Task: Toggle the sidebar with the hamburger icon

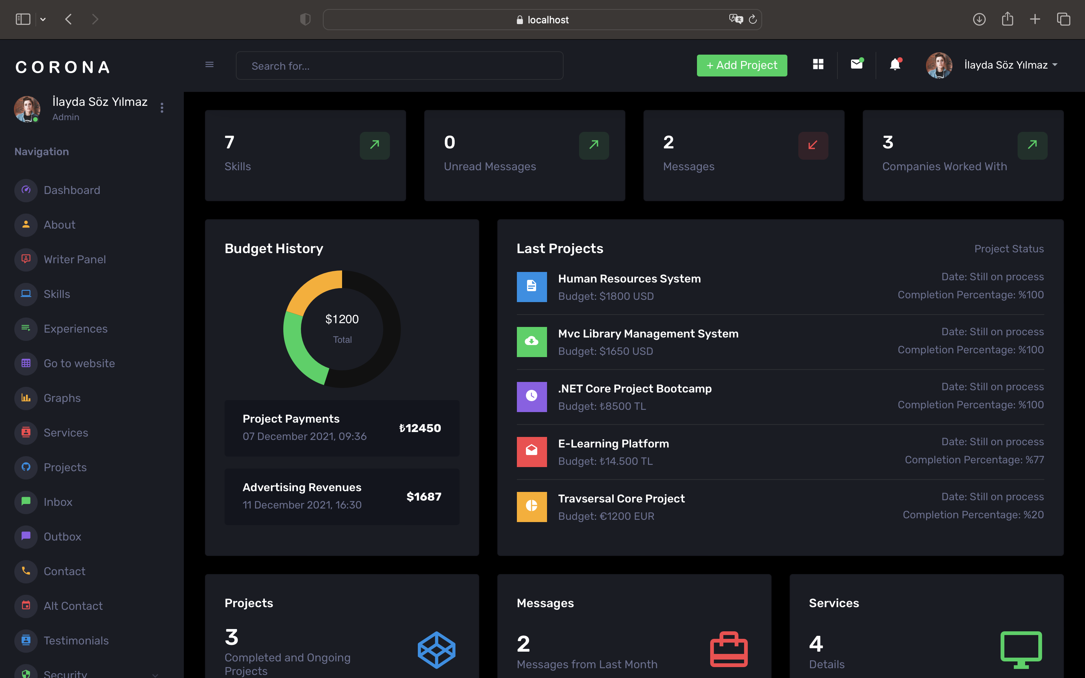Action: (209, 65)
